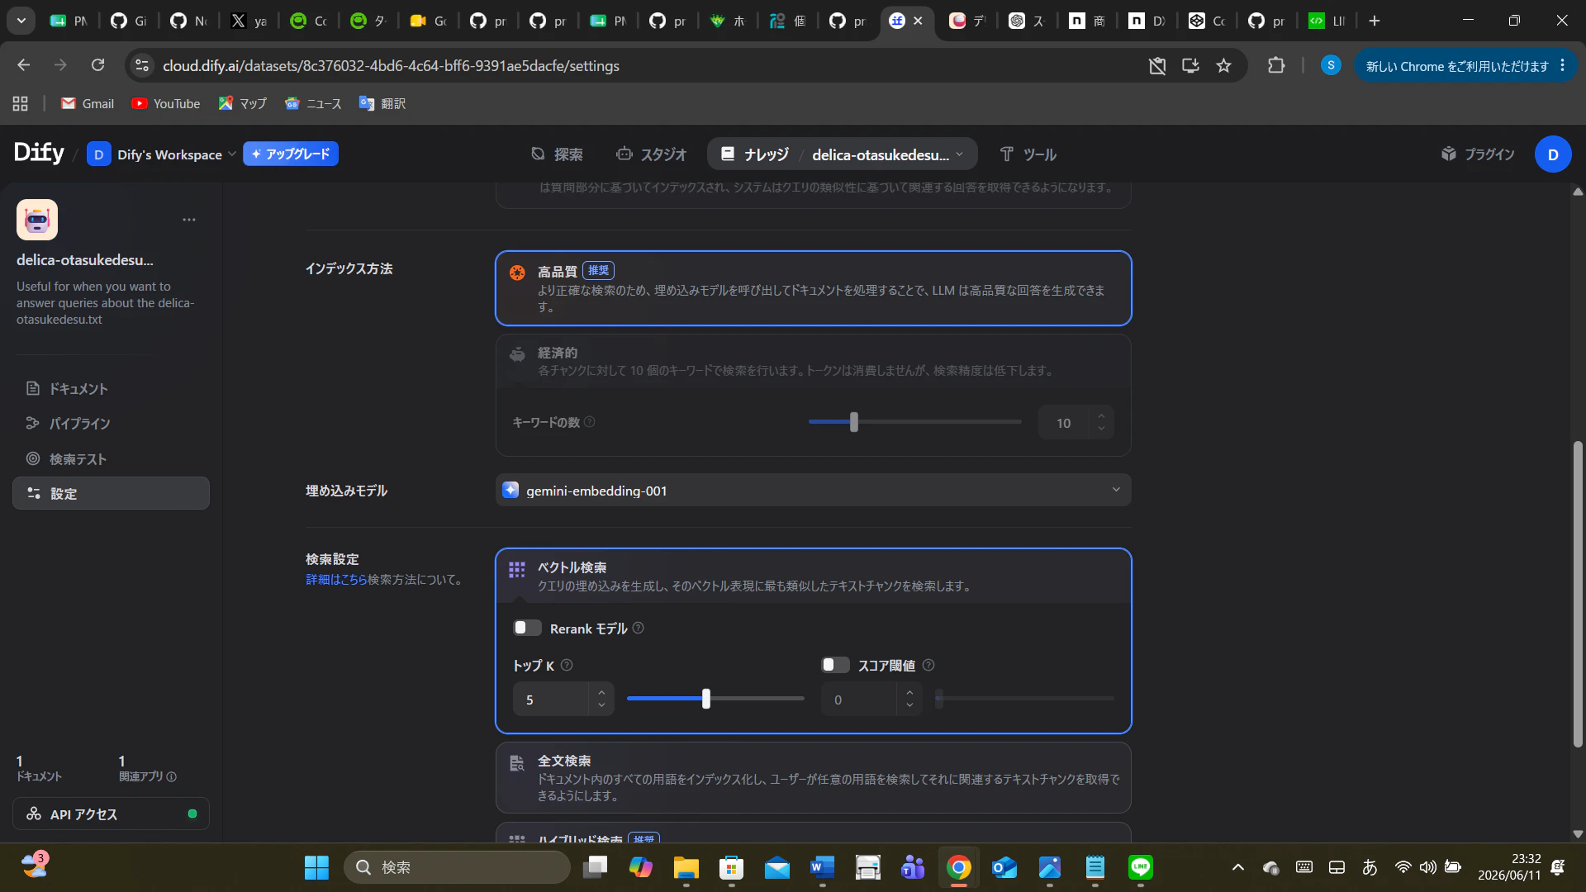
Task: Open the Windows Start menu
Action: 316,867
